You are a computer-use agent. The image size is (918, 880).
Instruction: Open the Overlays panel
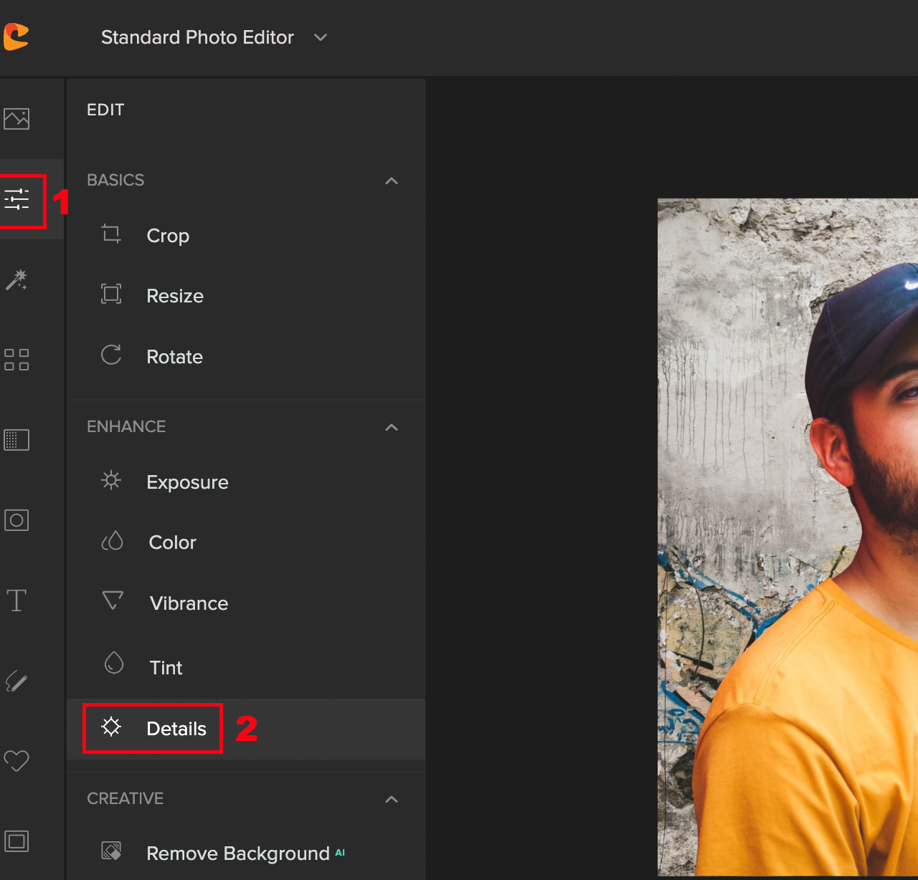16,520
